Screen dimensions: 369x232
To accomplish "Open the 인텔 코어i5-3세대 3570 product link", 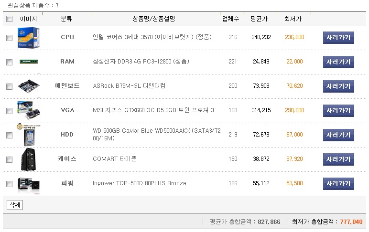I will pos(152,37).
